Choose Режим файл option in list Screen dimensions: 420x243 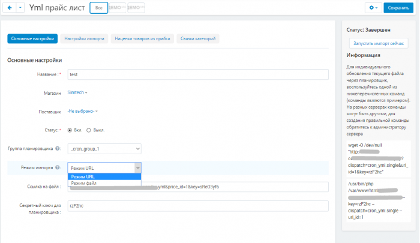click(x=104, y=183)
